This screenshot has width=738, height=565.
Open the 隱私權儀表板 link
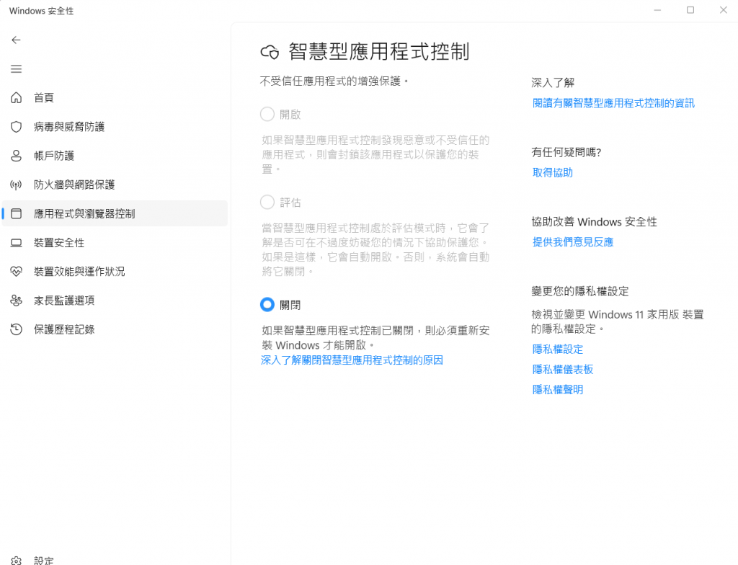pyautogui.click(x=563, y=370)
